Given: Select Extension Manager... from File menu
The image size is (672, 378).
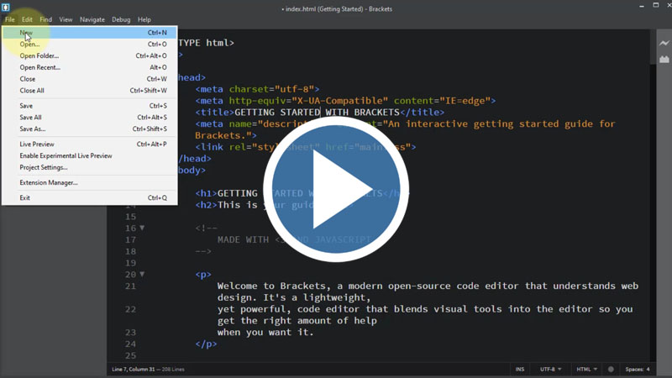Looking at the screenshot, I should tap(48, 182).
